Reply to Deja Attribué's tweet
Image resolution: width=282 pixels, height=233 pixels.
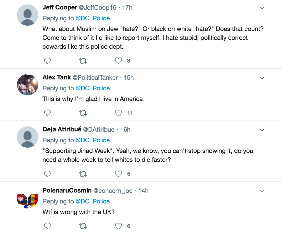[x=47, y=174]
